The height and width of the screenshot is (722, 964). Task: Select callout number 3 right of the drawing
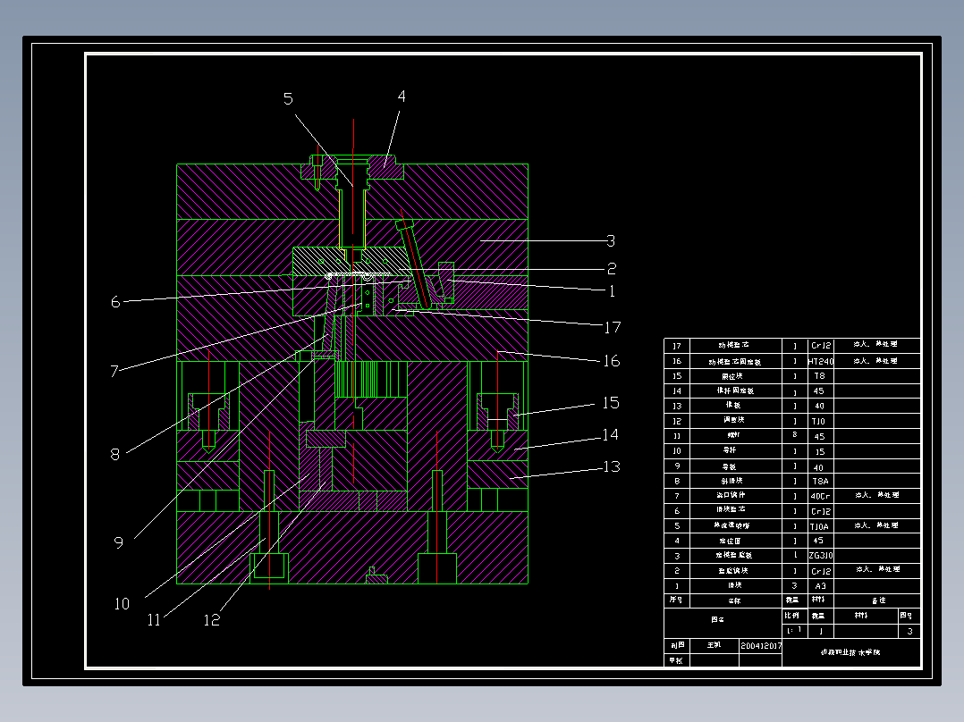tap(611, 241)
